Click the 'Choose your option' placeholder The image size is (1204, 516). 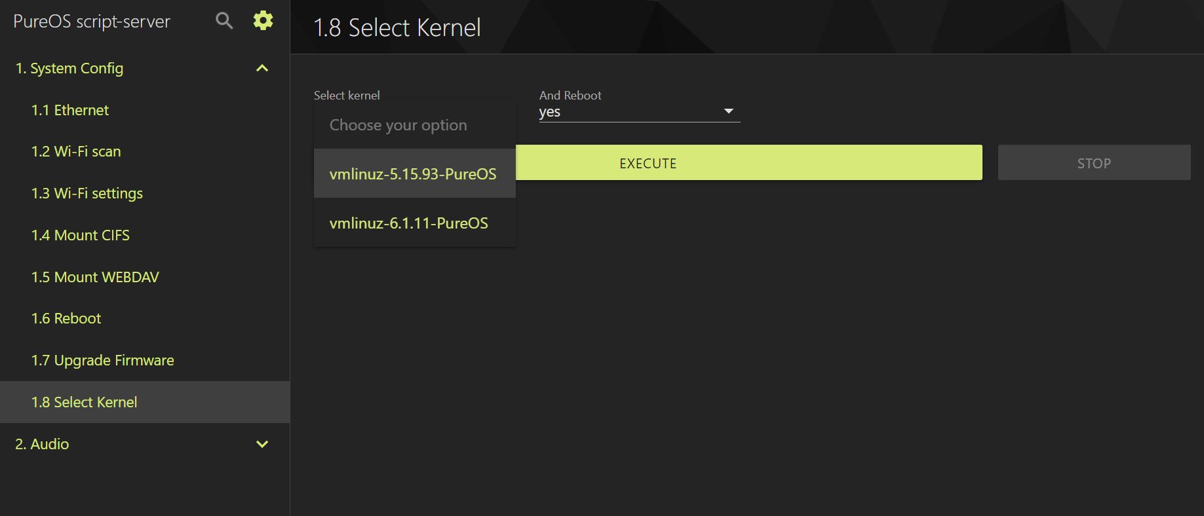(398, 125)
